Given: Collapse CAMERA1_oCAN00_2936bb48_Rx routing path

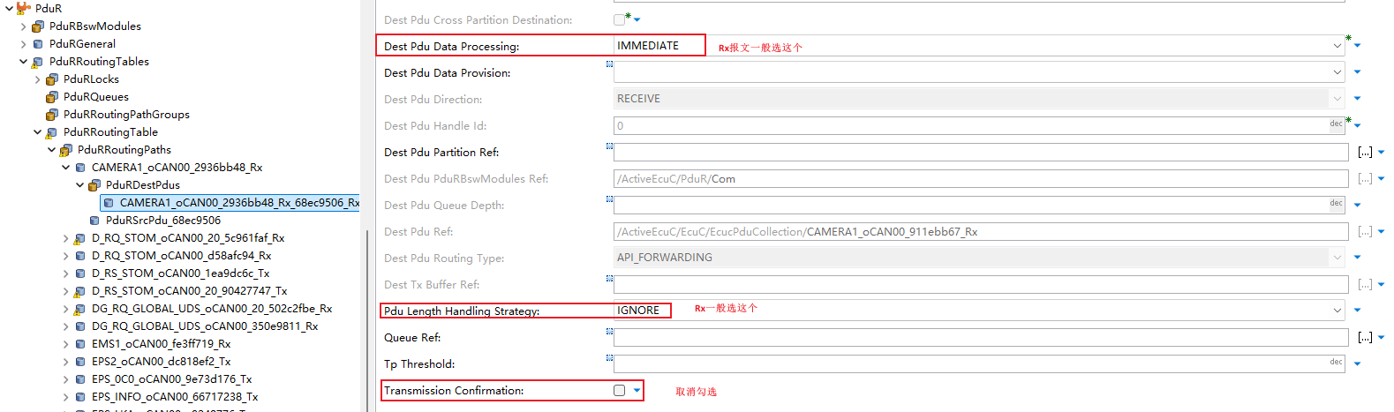Looking at the screenshot, I should coord(65,168).
